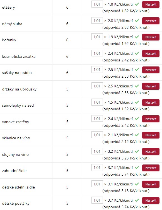Click Nastavit for držáky na ubrousky
This screenshot has height=210, width=162.
click(151, 86)
